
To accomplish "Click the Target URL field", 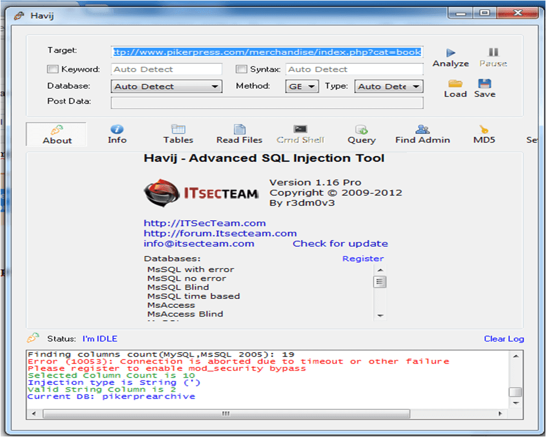I will [x=267, y=52].
